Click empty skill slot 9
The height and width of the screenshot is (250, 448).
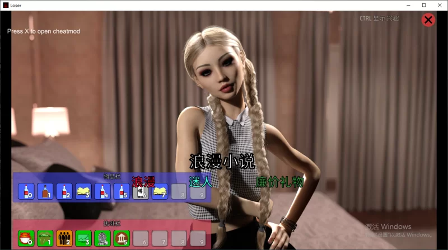[x=198, y=238]
